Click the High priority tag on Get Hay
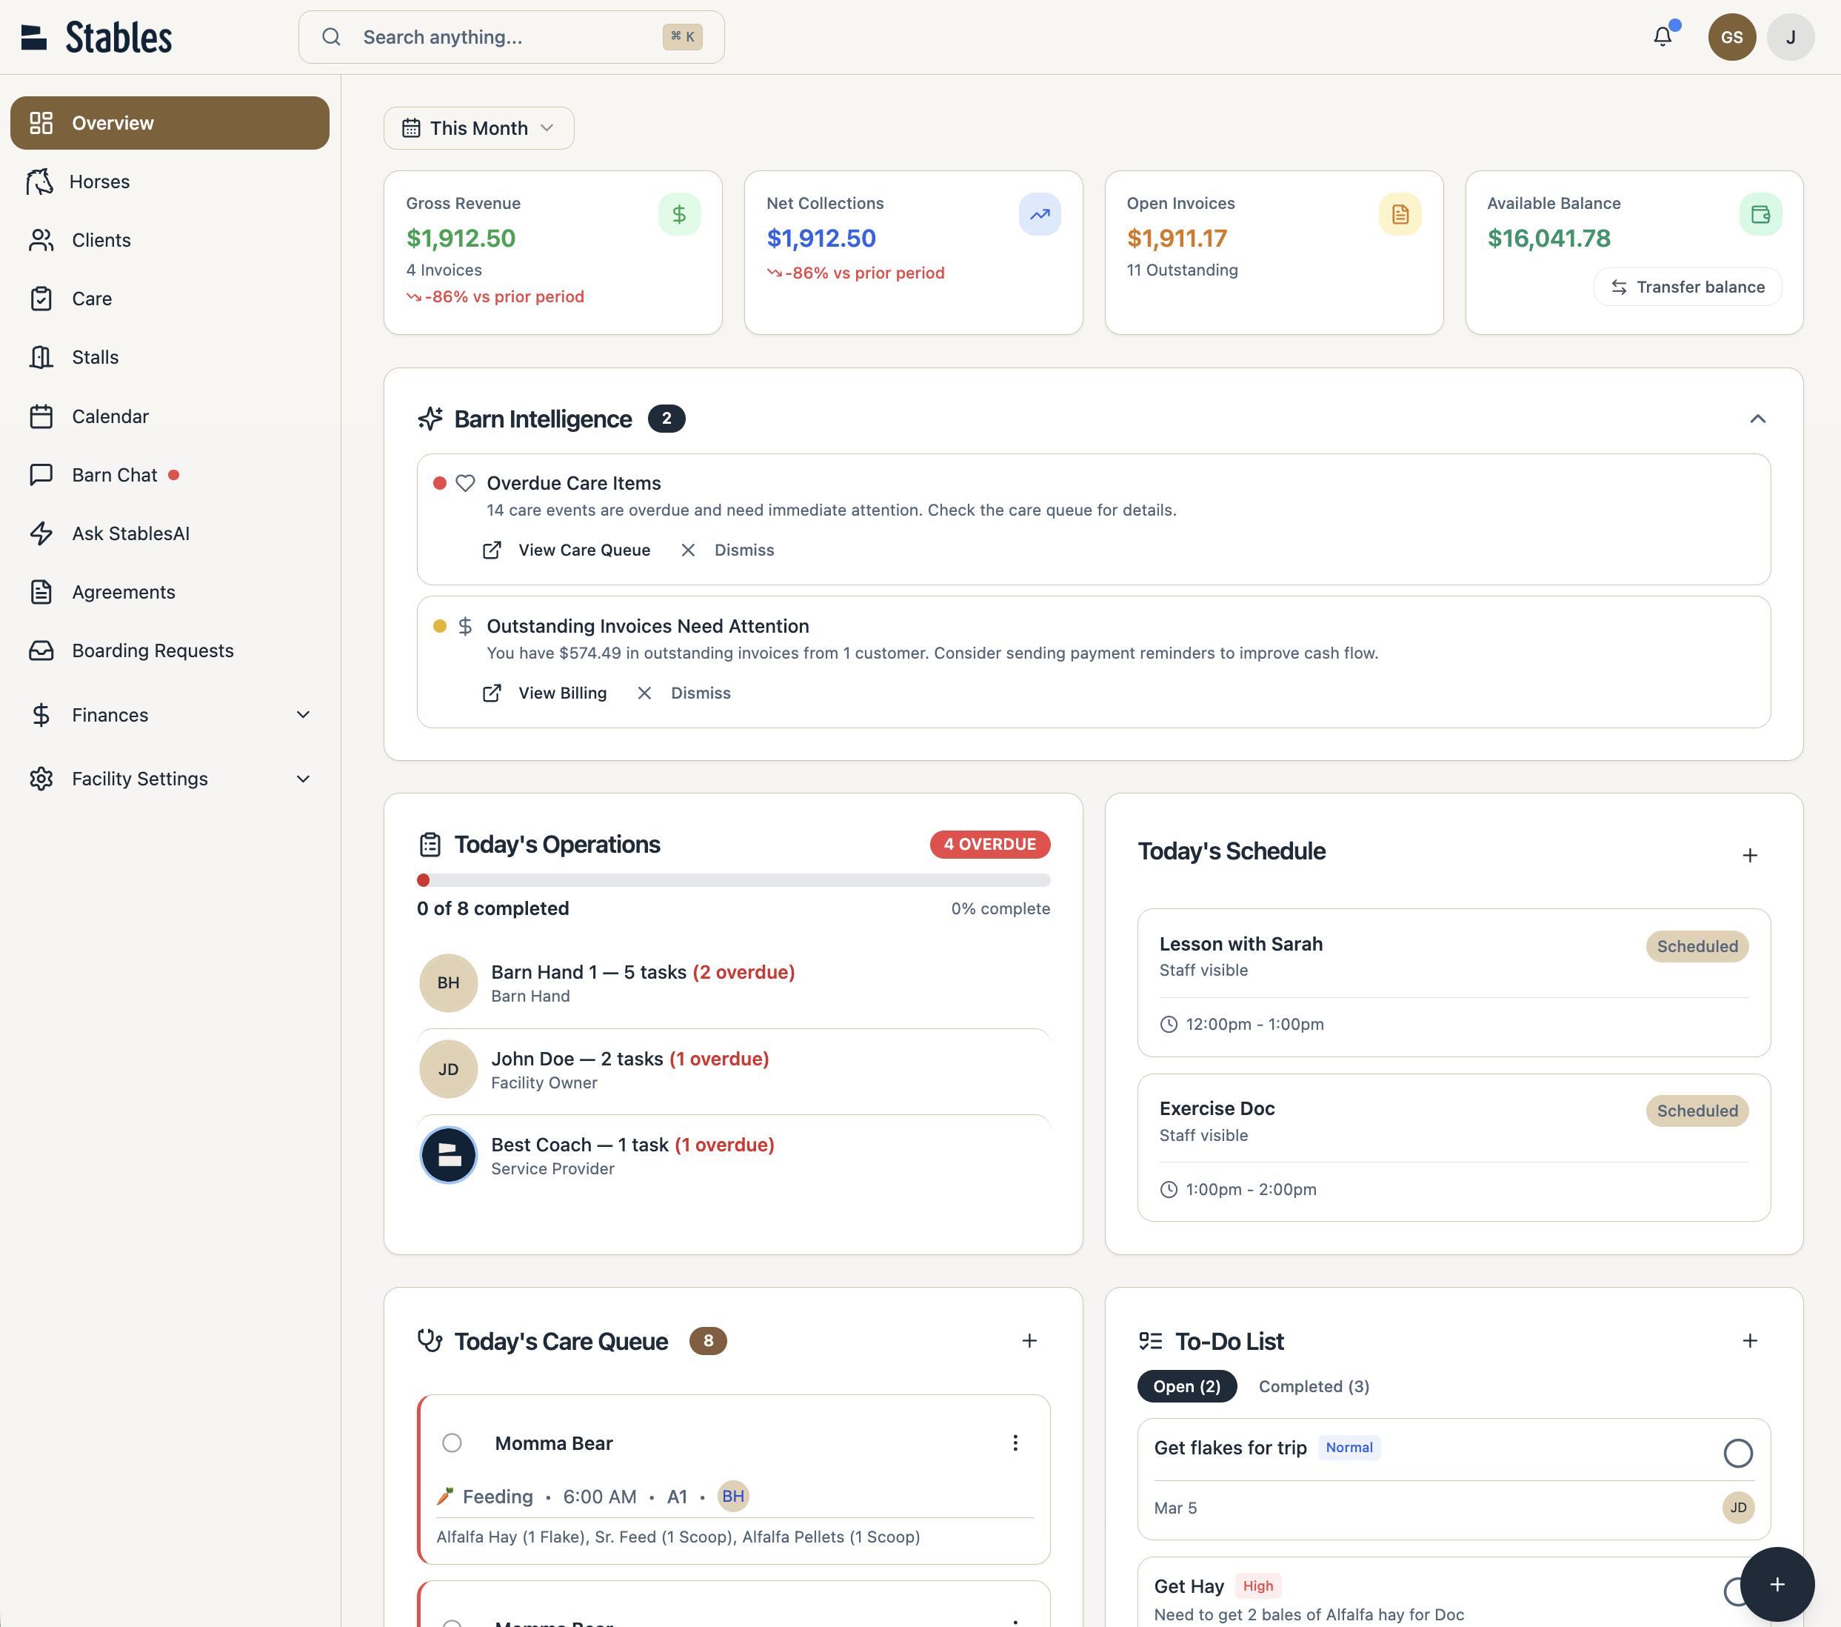1841x1627 pixels. (1257, 1586)
